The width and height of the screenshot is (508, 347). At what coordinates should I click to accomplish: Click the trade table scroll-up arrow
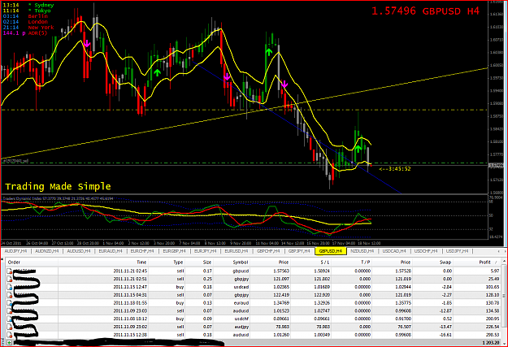point(504,261)
